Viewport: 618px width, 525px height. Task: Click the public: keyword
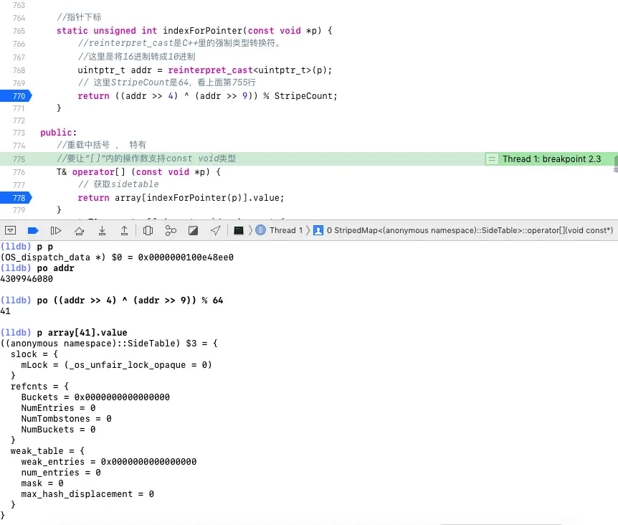pyautogui.click(x=58, y=133)
